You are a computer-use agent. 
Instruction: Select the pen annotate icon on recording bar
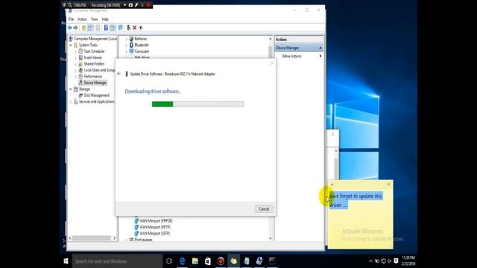click(x=136, y=5)
